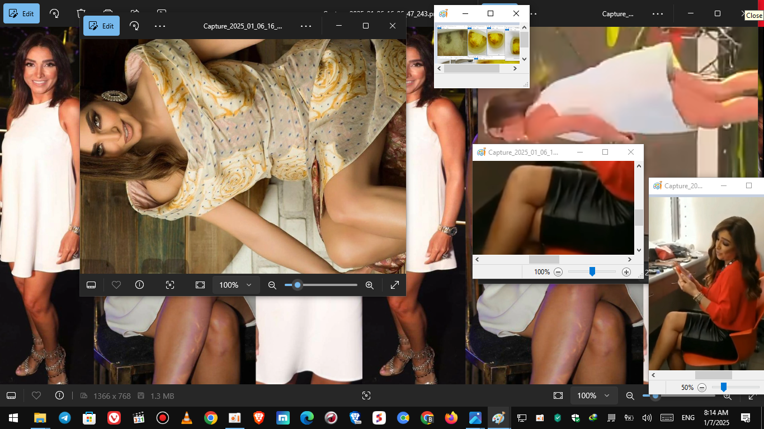This screenshot has height=429, width=764.
Task: Enter fullscreen from the front Photos window toolbar
Action: (394, 285)
